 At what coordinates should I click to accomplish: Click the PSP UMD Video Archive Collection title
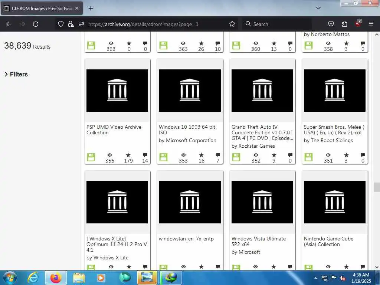114,130
